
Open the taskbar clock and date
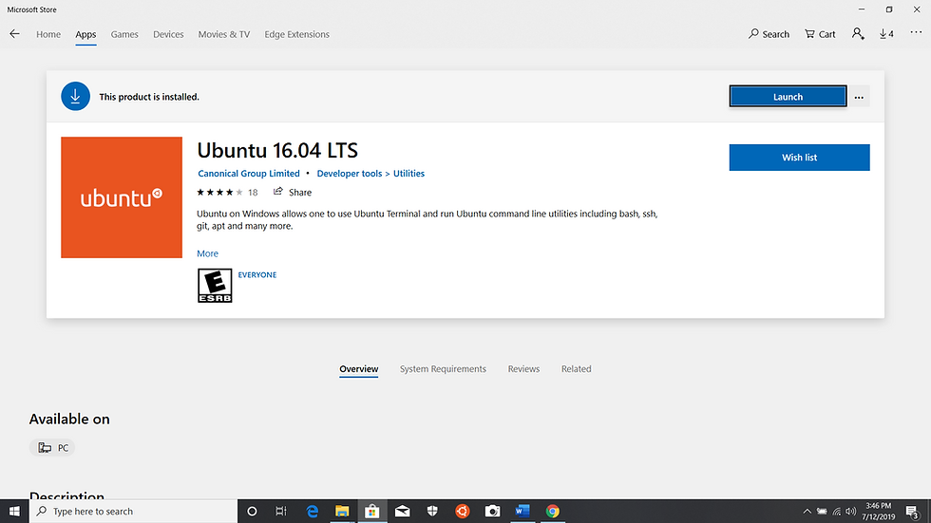pyautogui.click(x=878, y=512)
